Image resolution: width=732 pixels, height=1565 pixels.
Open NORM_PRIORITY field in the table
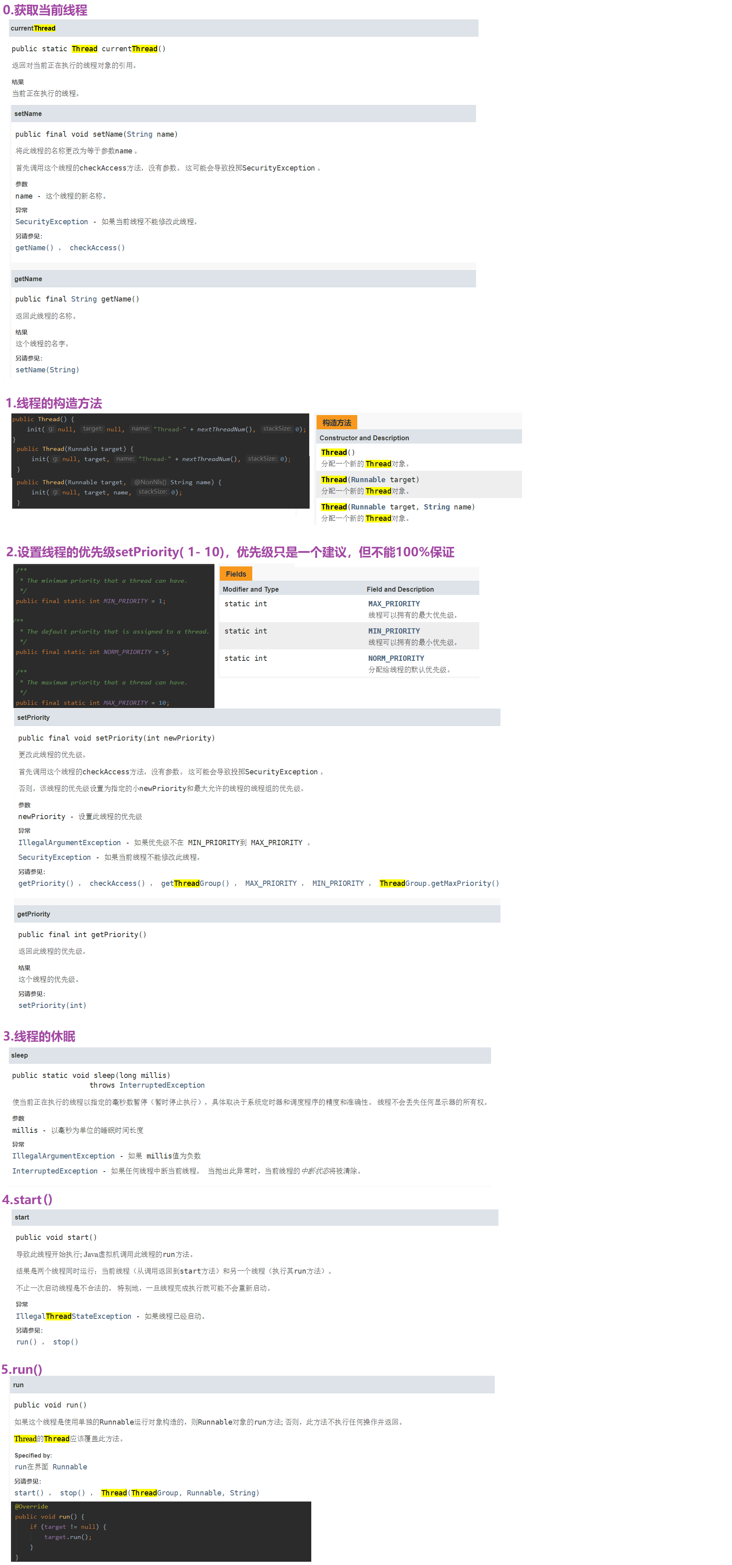click(396, 658)
